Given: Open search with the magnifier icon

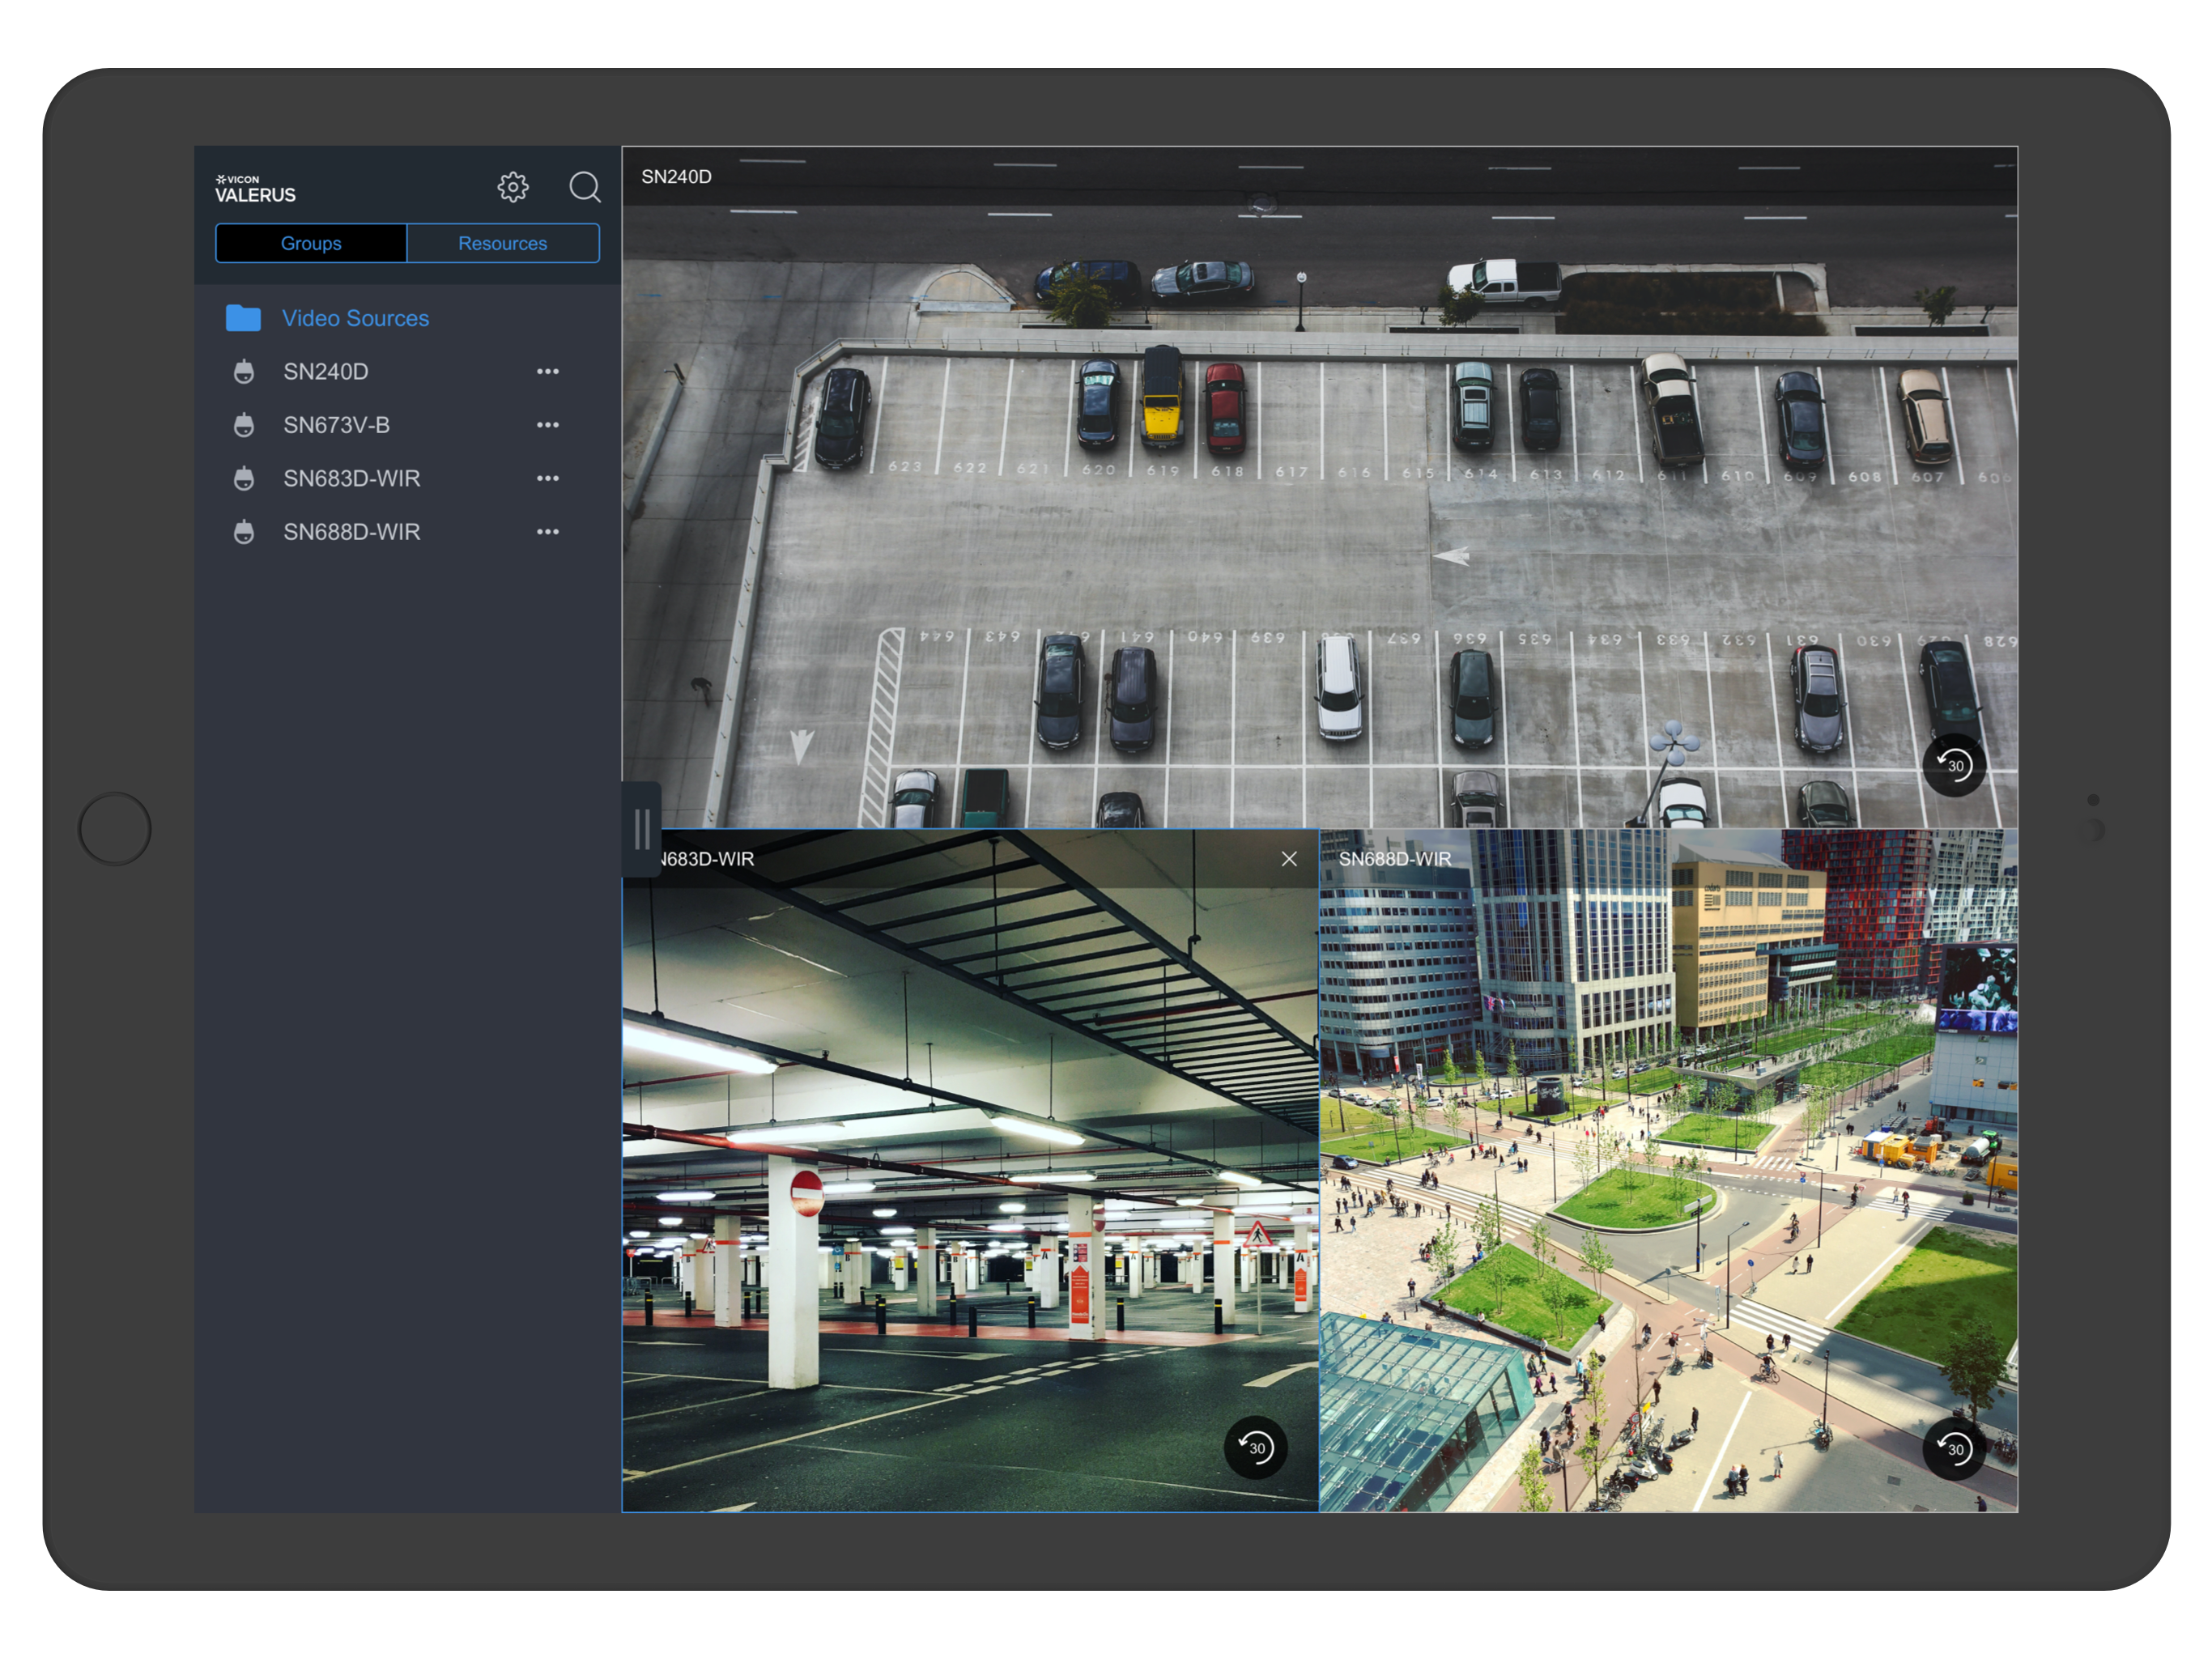Looking at the screenshot, I should [584, 187].
